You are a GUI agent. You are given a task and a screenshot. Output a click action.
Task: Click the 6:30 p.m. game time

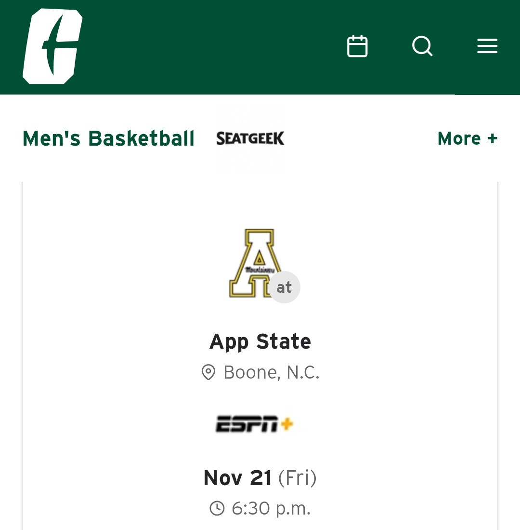click(x=271, y=508)
